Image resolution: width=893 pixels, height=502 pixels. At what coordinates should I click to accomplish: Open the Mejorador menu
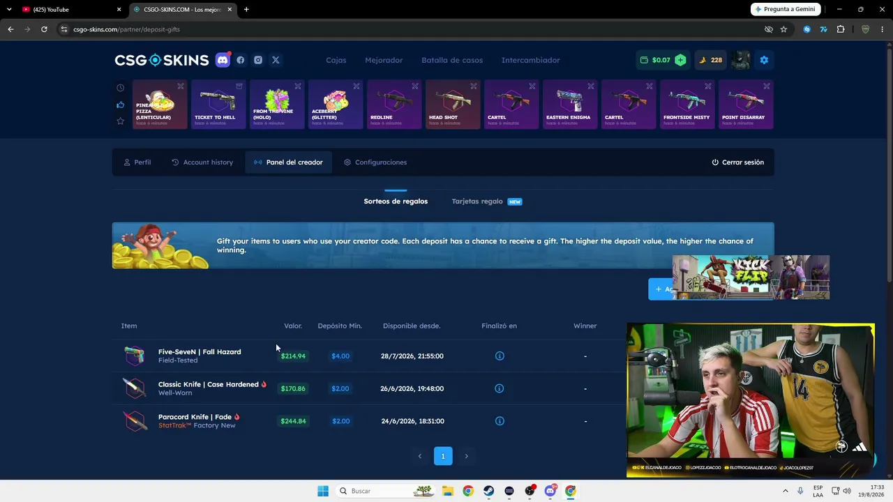pyautogui.click(x=384, y=60)
